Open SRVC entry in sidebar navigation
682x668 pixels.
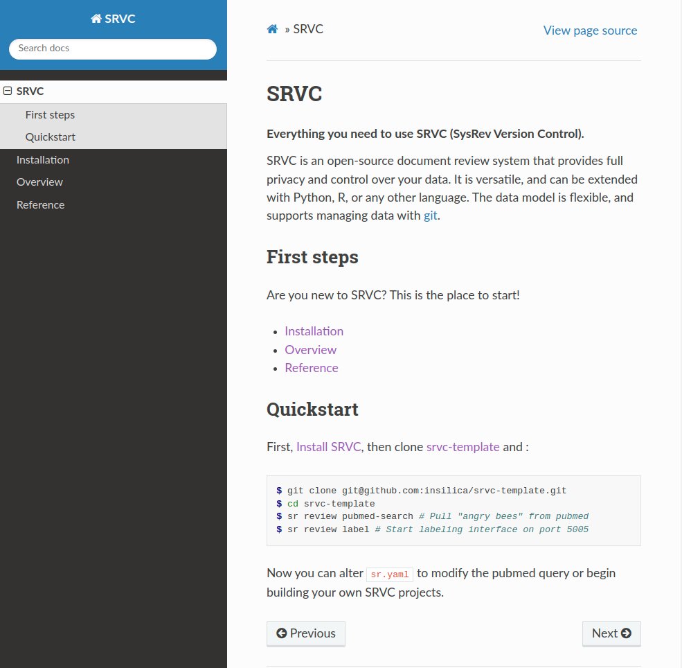(30, 91)
